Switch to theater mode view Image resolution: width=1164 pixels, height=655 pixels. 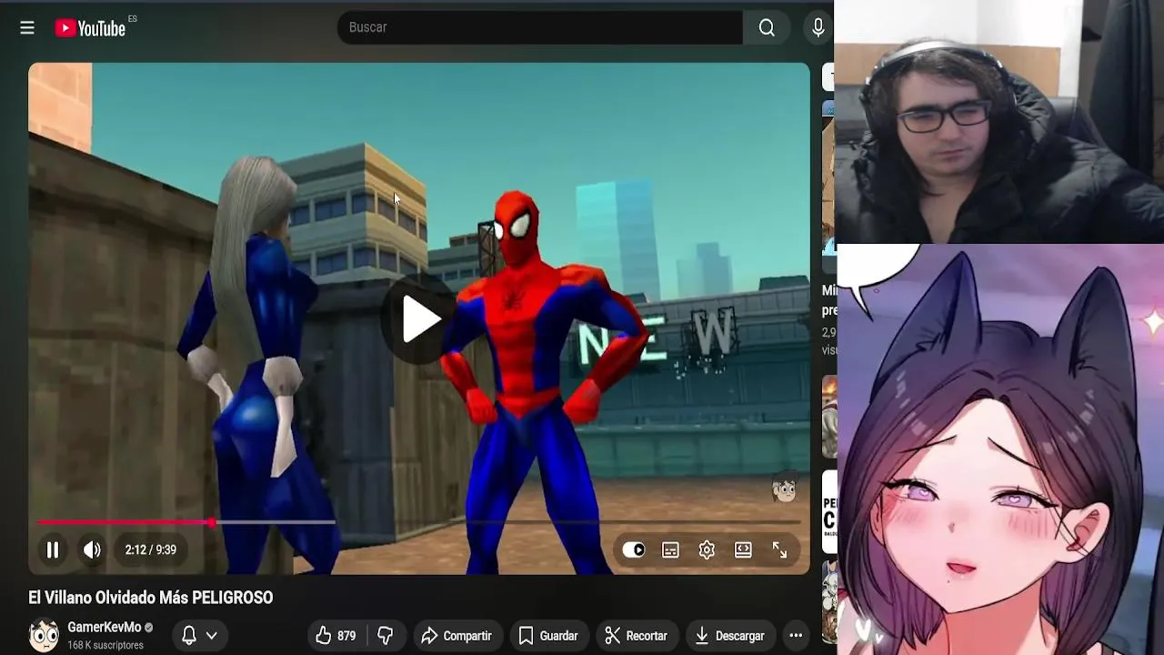(x=743, y=549)
